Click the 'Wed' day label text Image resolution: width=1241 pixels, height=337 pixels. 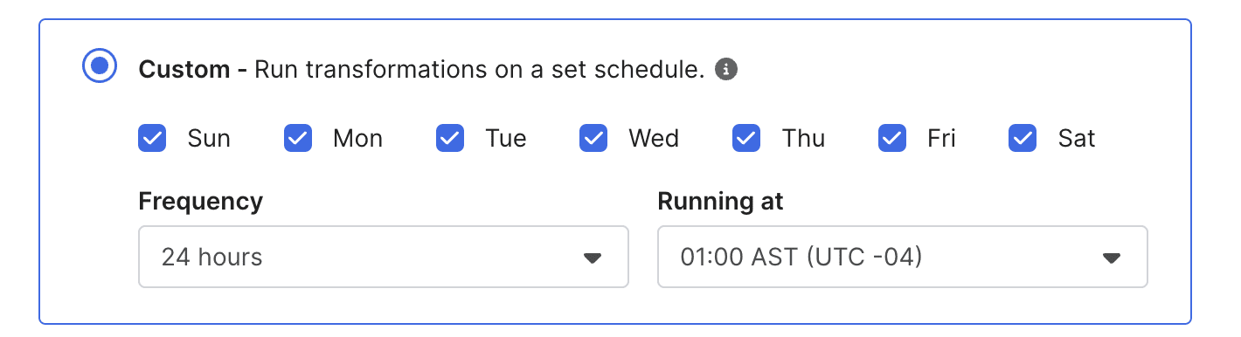654,138
